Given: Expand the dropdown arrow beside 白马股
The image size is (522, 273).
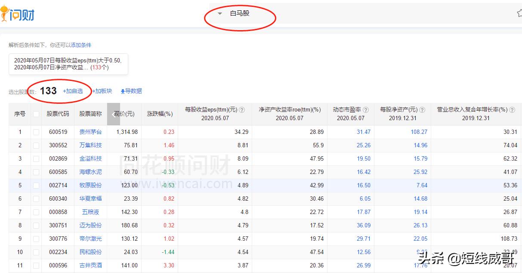Looking at the screenshot, I should coord(220,13).
